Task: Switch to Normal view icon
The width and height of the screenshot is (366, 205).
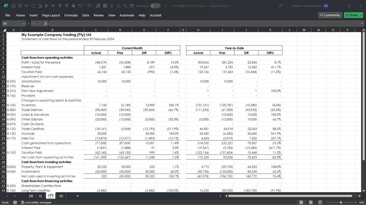Action: [301, 202]
